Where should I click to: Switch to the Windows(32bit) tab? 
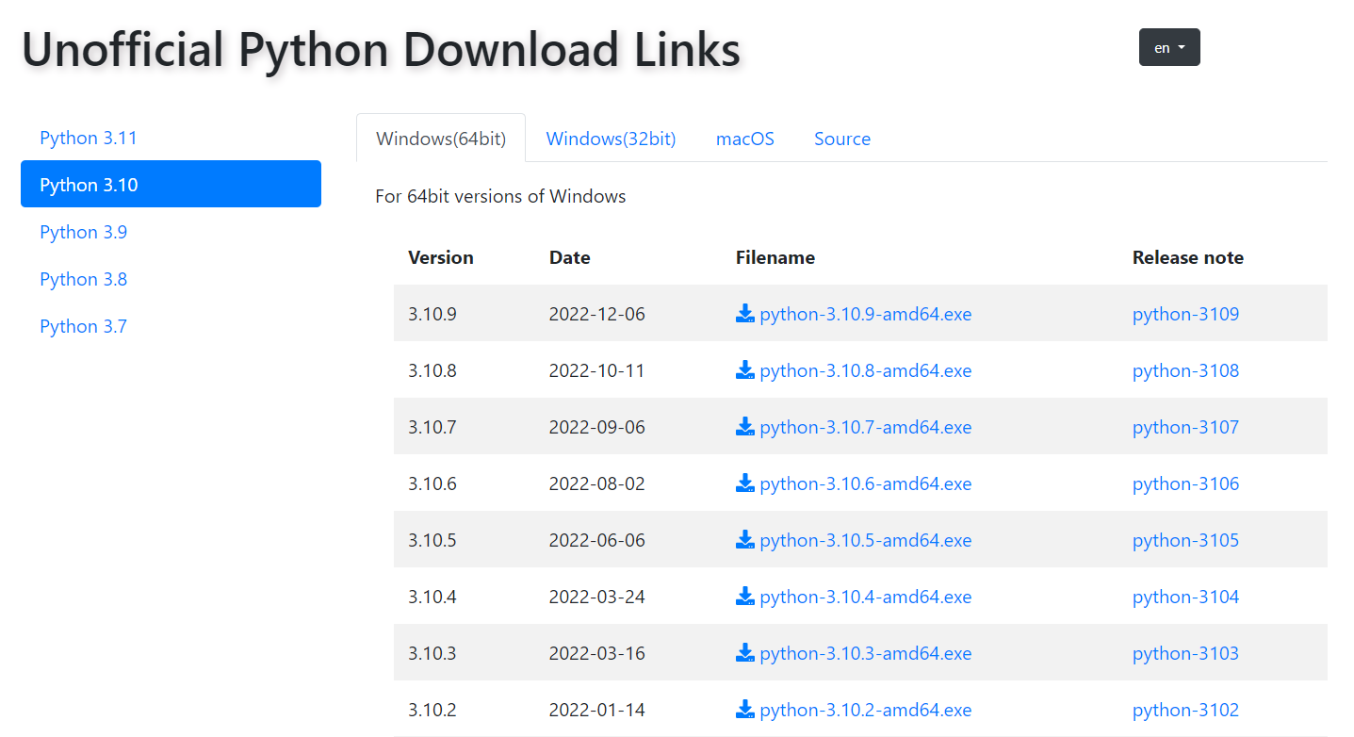(x=611, y=138)
